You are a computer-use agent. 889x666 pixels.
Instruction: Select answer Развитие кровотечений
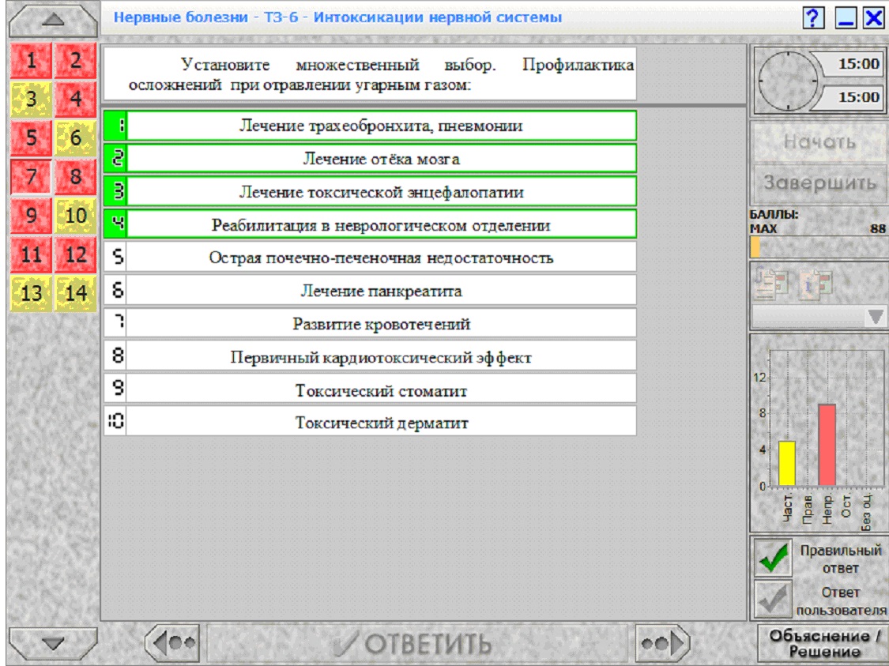(x=371, y=323)
